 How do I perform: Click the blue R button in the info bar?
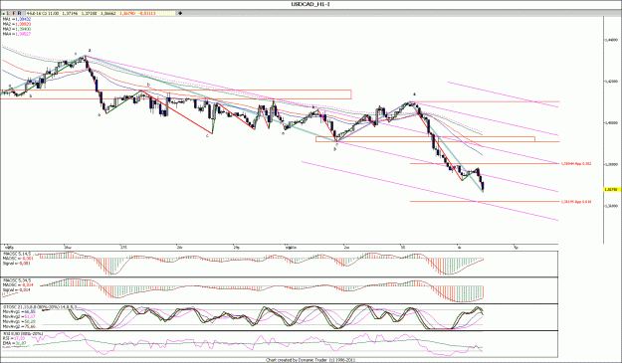tap(20, 13)
